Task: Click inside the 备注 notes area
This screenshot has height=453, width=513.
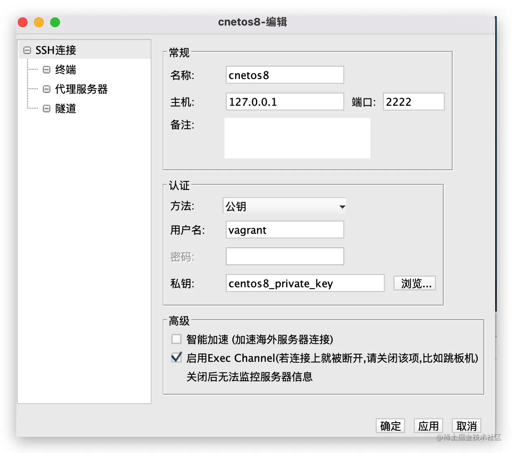Action: (297, 138)
